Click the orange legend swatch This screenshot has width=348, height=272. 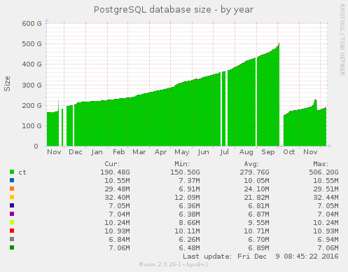point(12,189)
